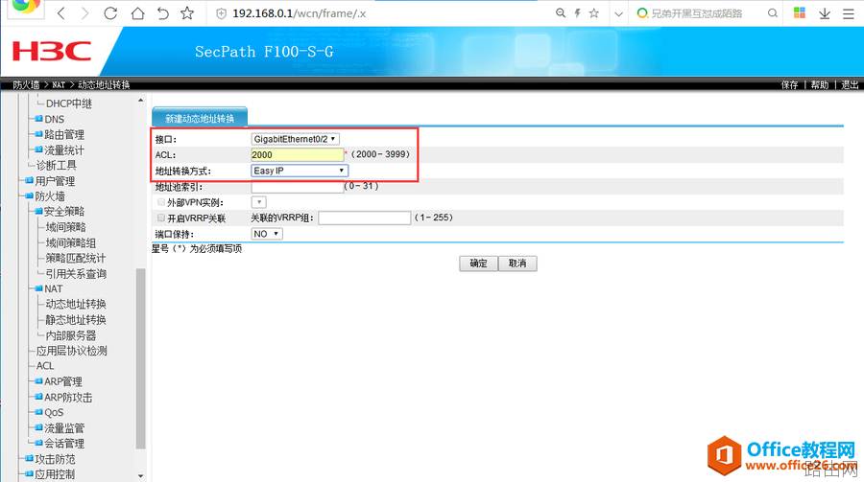Screen dimensions: 864x482
Task: Open 引用关系查询 in the sidebar
Action: pyautogui.click(x=76, y=273)
